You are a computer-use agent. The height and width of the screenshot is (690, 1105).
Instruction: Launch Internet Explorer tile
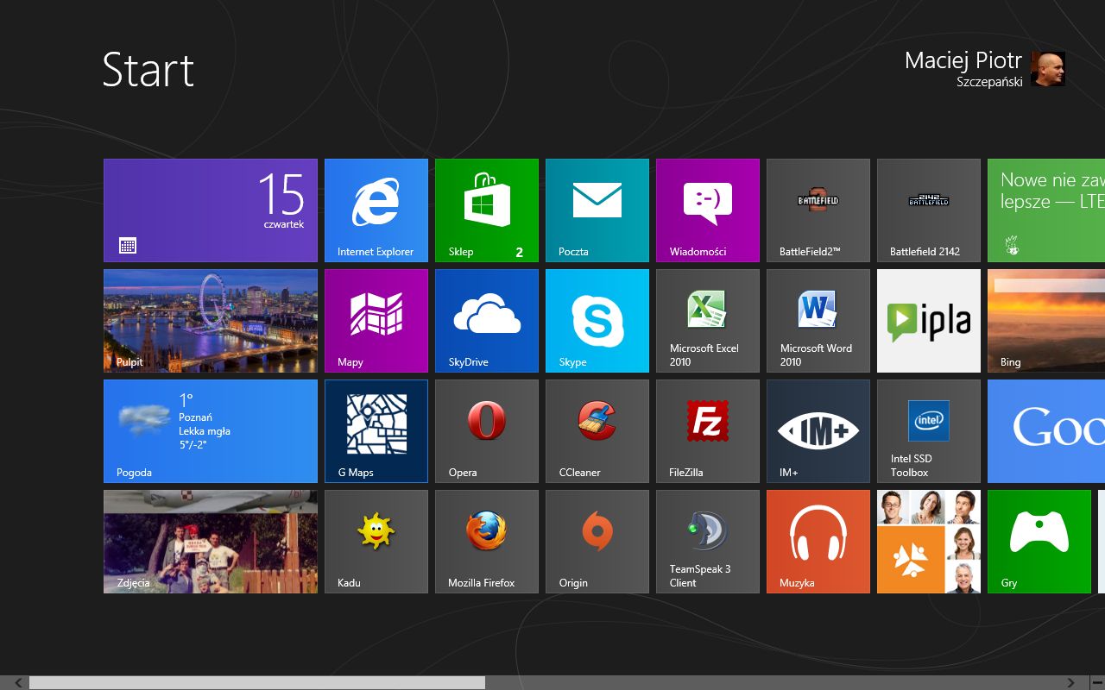coord(376,210)
